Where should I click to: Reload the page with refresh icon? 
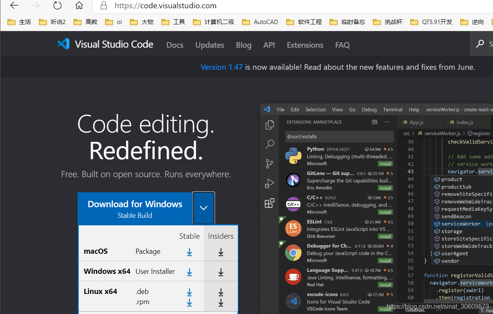[57, 6]
